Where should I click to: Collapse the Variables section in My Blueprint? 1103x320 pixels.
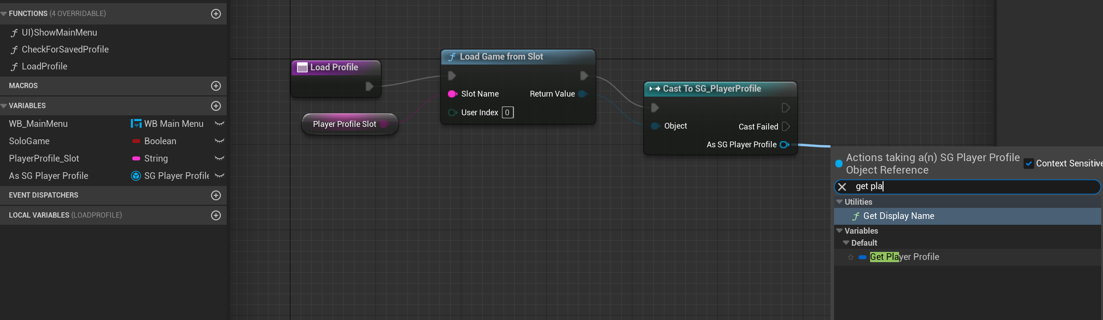click(x=4, y=106)
